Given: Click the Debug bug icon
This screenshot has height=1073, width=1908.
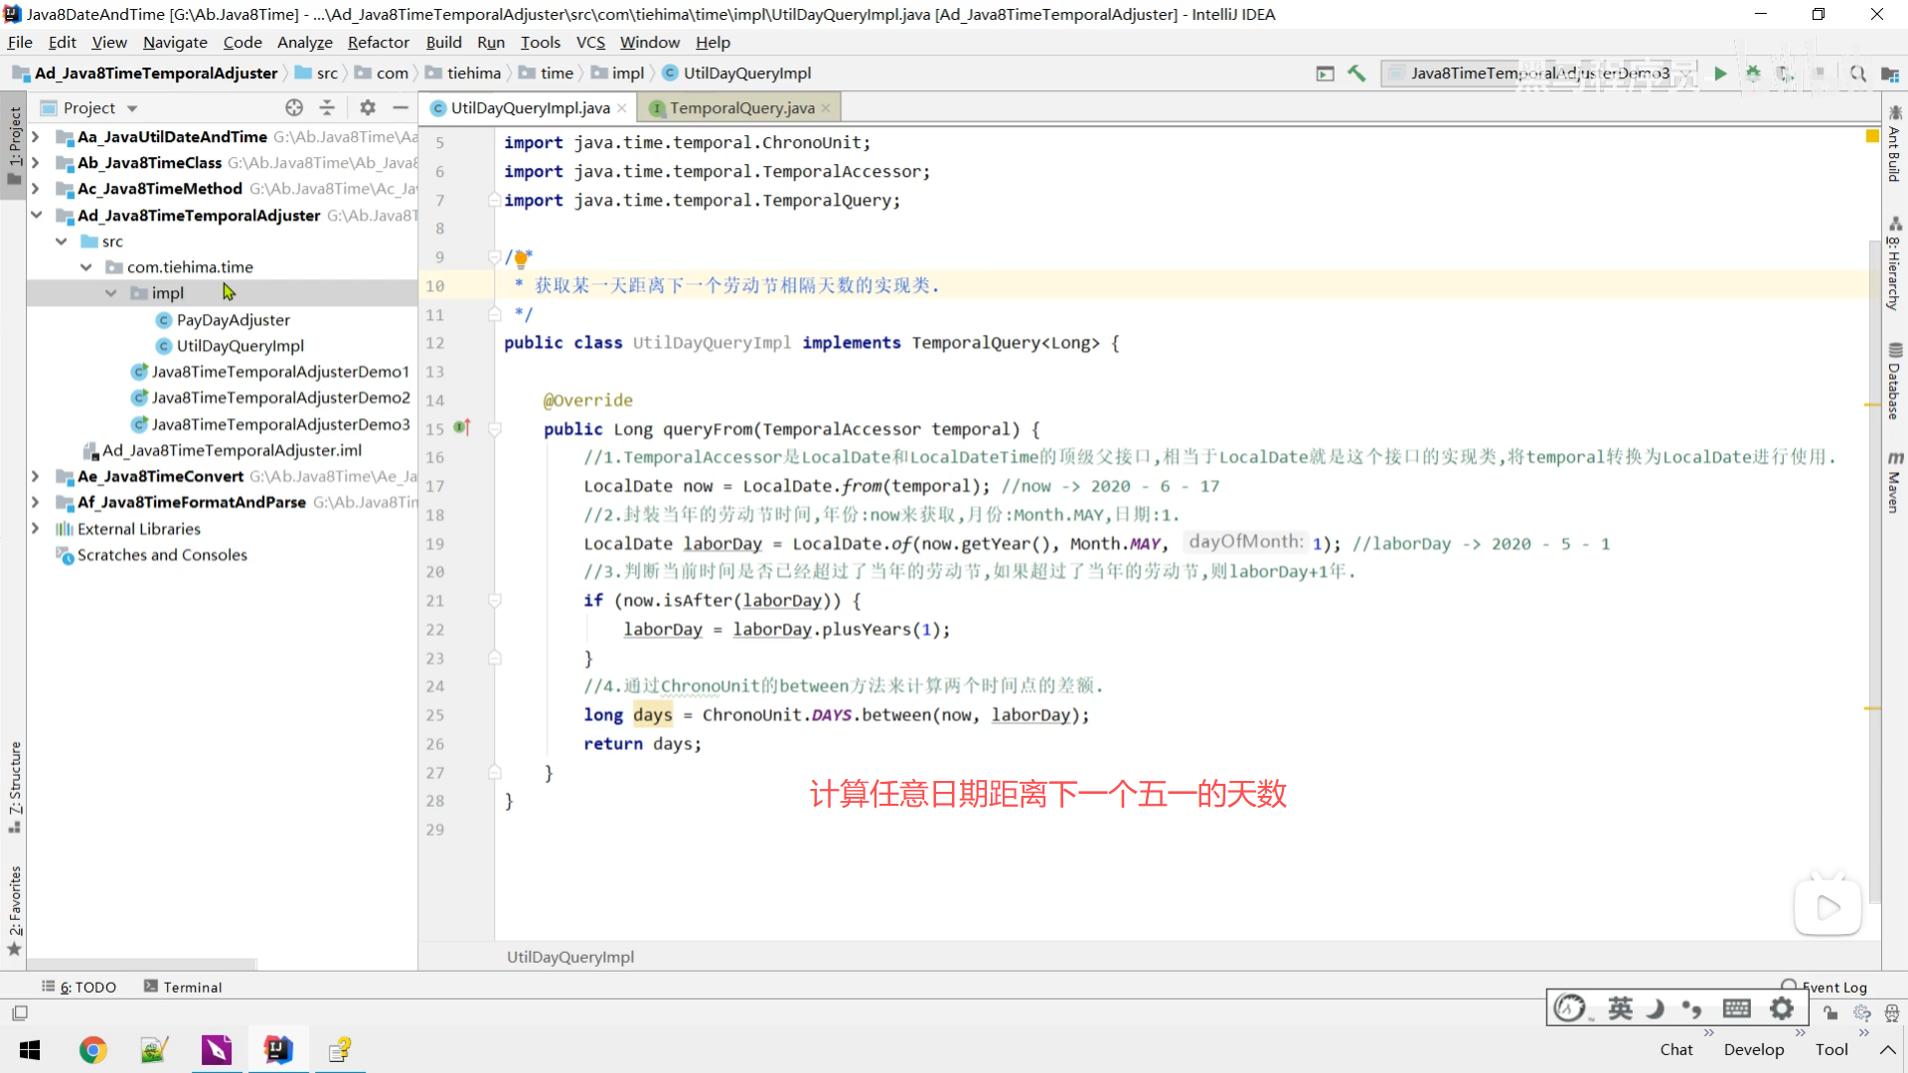Looking at the screenshot, I should (1753, 74).
